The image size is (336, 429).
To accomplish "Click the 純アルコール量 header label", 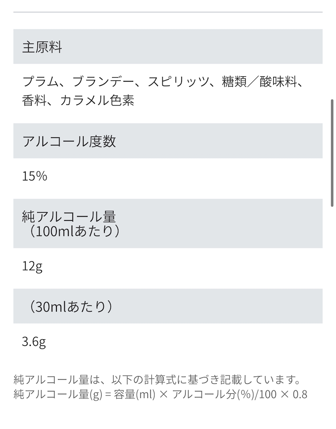I will pos(69,217).
